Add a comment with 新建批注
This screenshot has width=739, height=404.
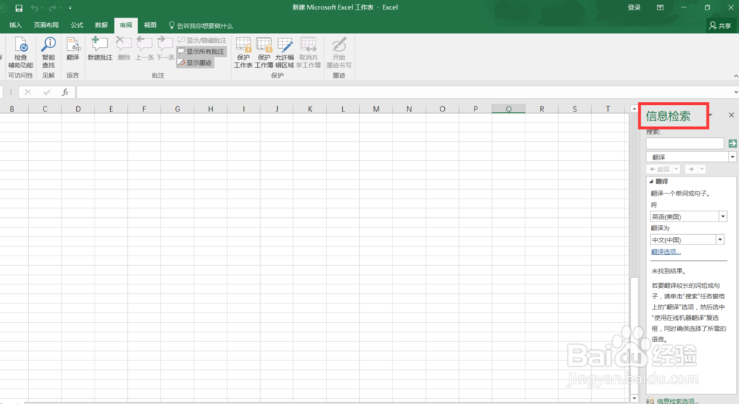click(x=100, y=49)
